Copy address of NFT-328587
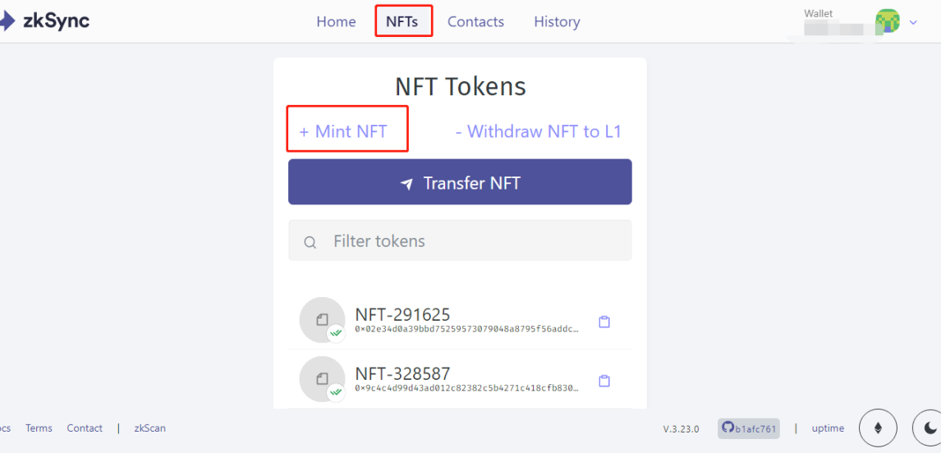 (x=604, y=381)
